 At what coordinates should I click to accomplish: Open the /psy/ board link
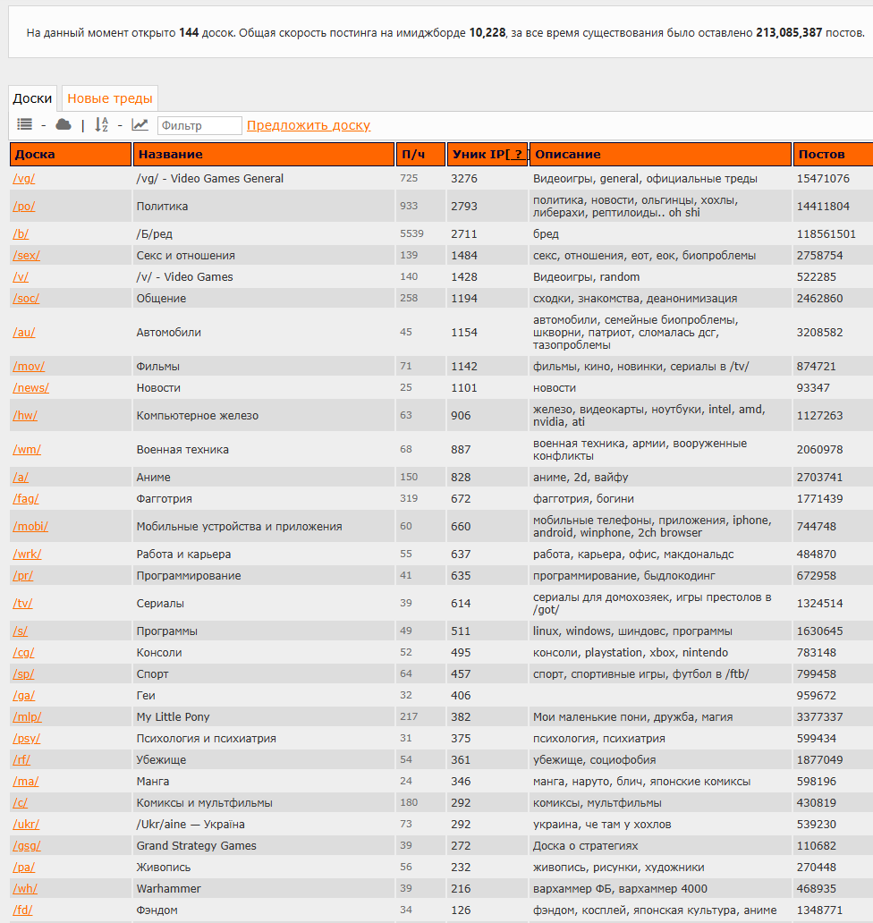[27, 738]
